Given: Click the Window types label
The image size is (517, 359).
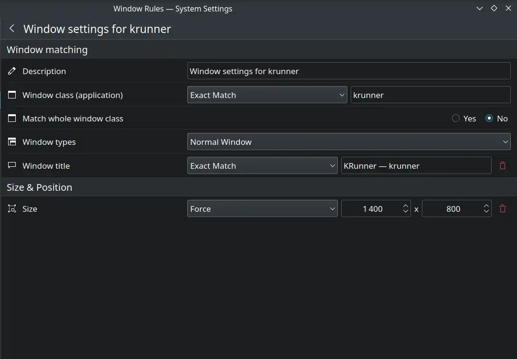Looking at the screenshot, I should coord(49,142).
